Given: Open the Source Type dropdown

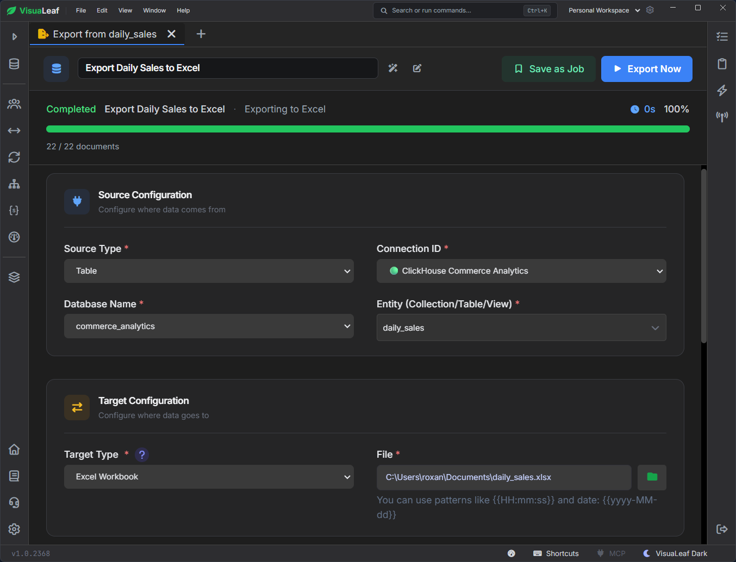Looking at the screenshot, I should pyautogui.click(x=209, y=271).
